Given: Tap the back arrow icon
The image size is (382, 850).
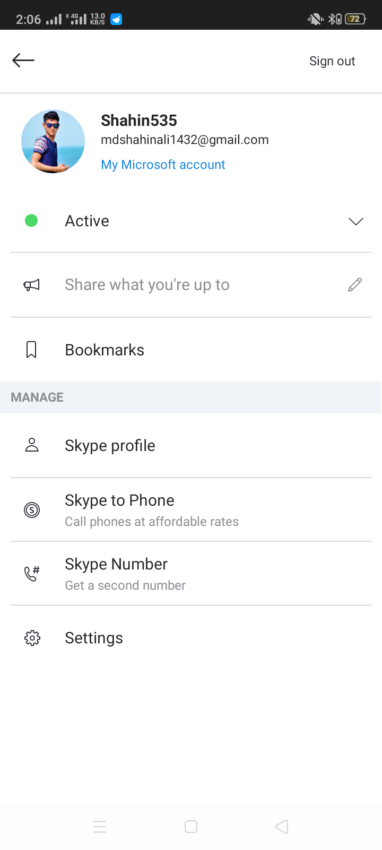Looking at the screenshot, I should pyautogui.click(x=23, y=61).
